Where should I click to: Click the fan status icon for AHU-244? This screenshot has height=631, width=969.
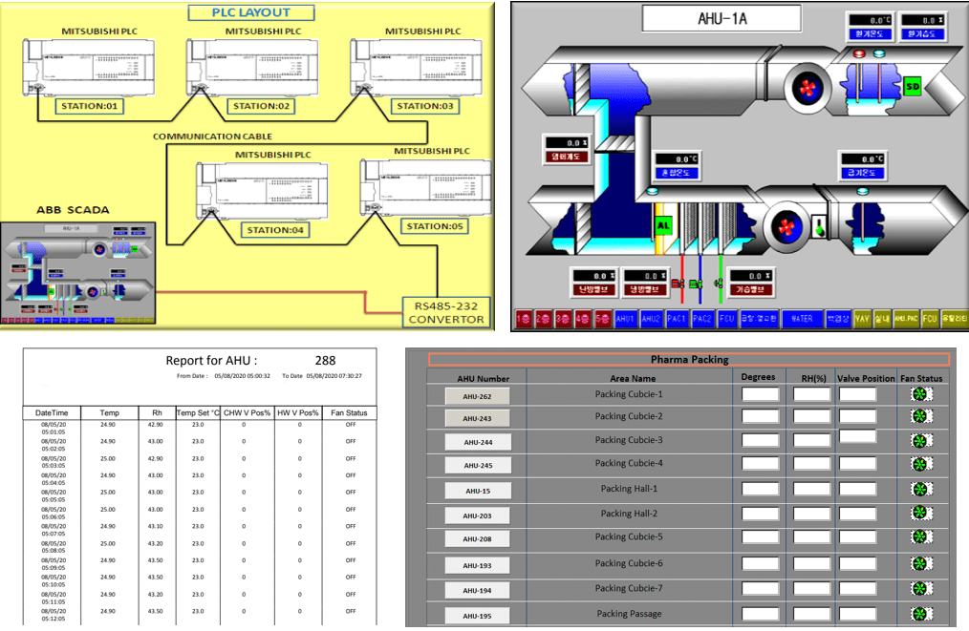(921, 441)
